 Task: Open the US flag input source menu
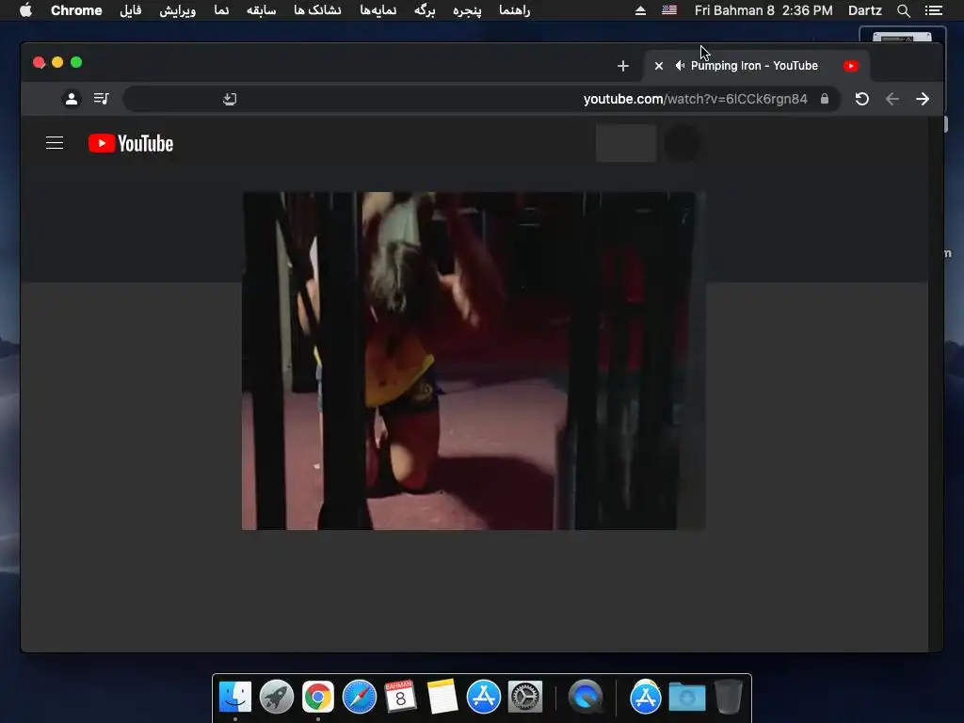pyautogui.click(x=669, y=10)
